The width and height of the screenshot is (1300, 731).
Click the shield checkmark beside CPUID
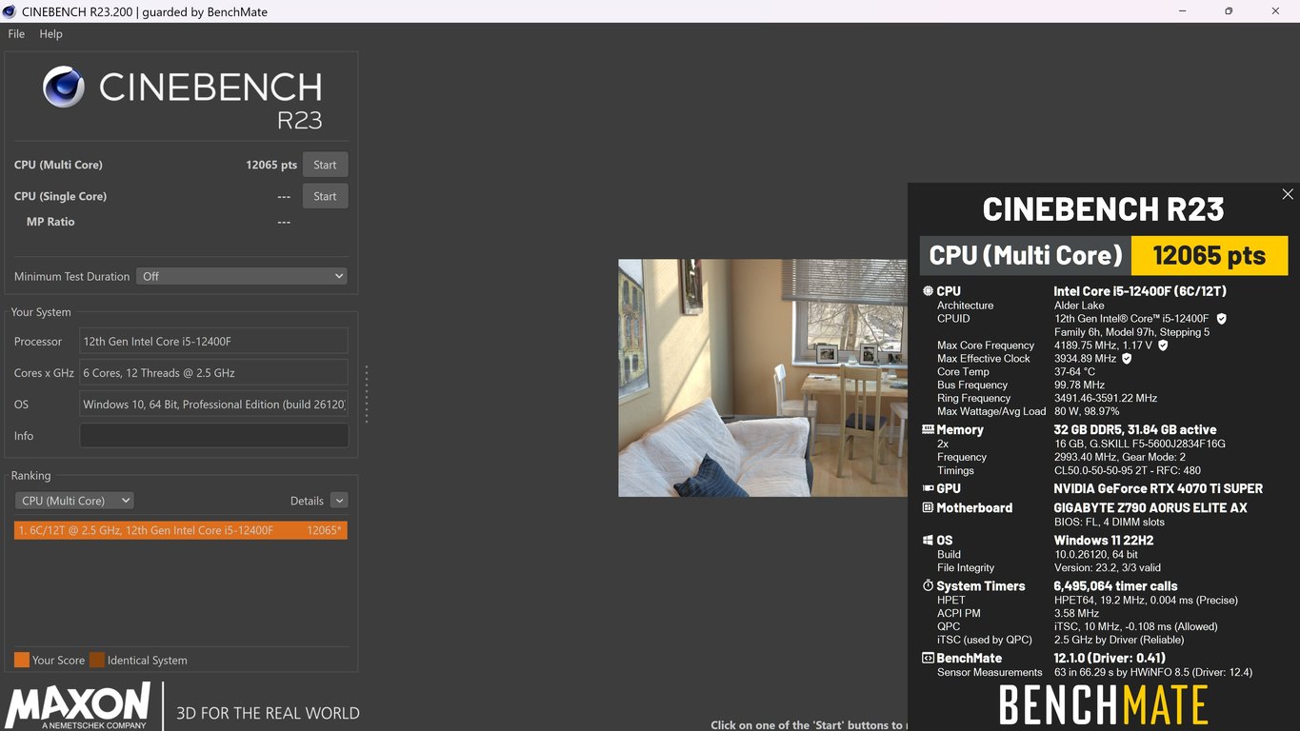(1222, 319)
